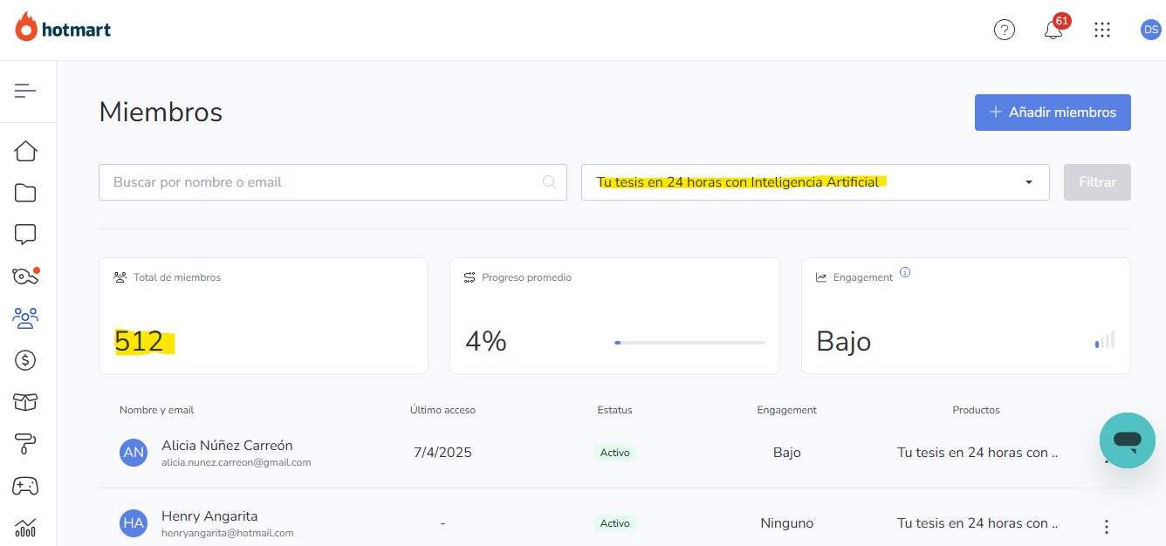This screenshot has height=546, width=1166.
Task: Open the analytics chart sidebar icon
Action: coord(25,527)
